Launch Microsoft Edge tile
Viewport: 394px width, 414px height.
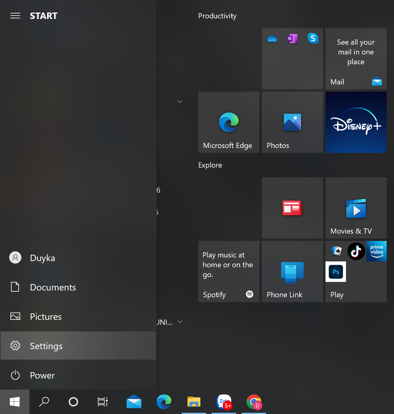[229, 122]
